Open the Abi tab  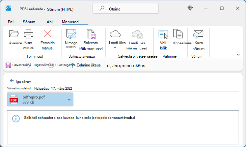(50, 22)
